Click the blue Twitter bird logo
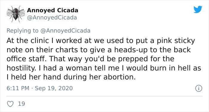 point(198,10)
